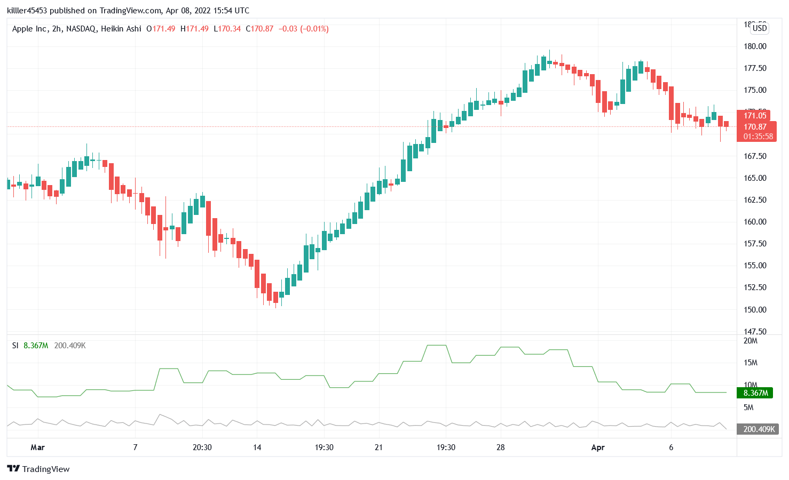
Task: Click the 160.00 price axis label
Action: pos(755,222)
